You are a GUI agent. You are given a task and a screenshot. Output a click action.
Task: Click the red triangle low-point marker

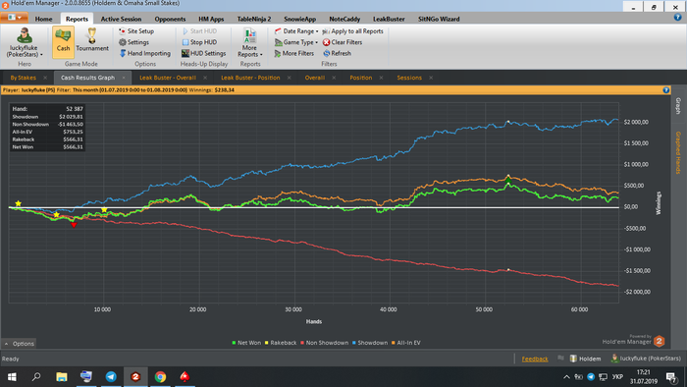pos(74,225)
